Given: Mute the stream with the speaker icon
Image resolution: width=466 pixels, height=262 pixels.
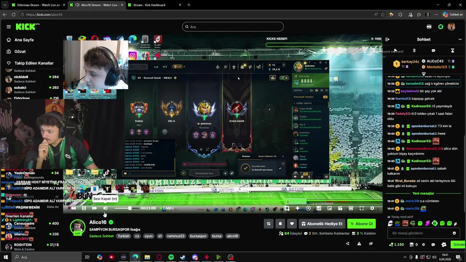Looking at the screenshot, I should coord(105,208).
